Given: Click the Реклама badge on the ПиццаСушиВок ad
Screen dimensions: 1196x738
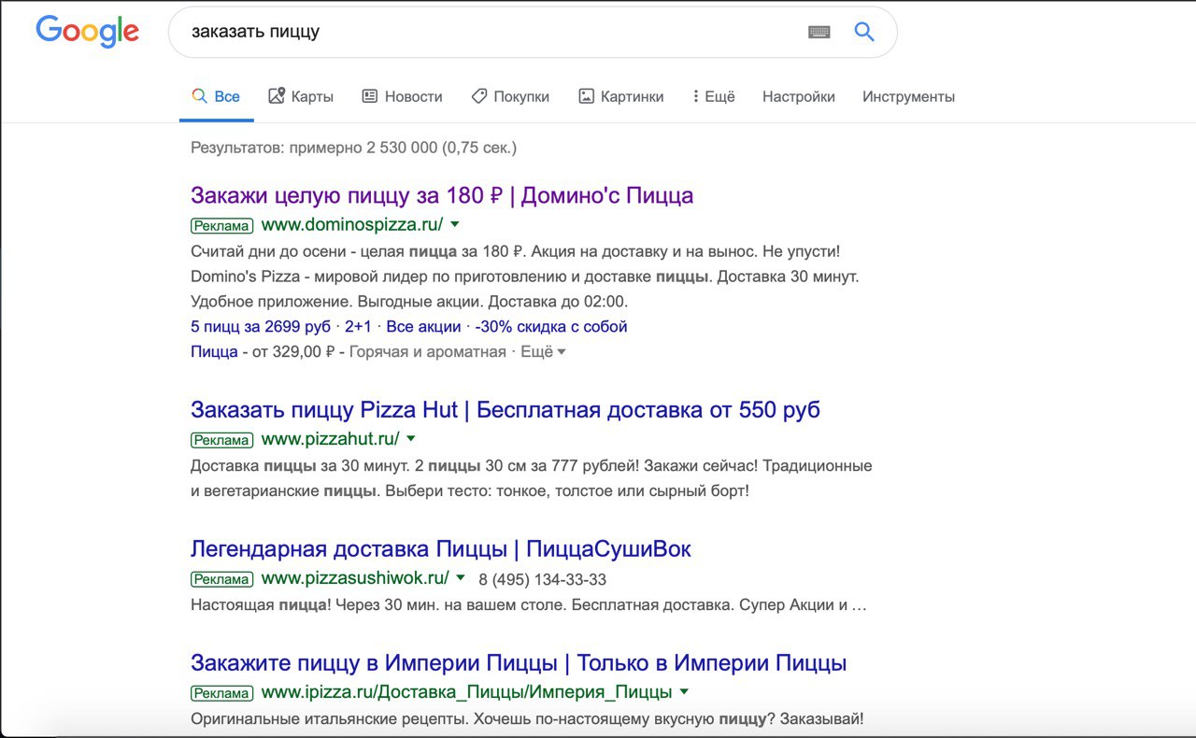Looking at the screenshot, I should (x=221, y=579).
